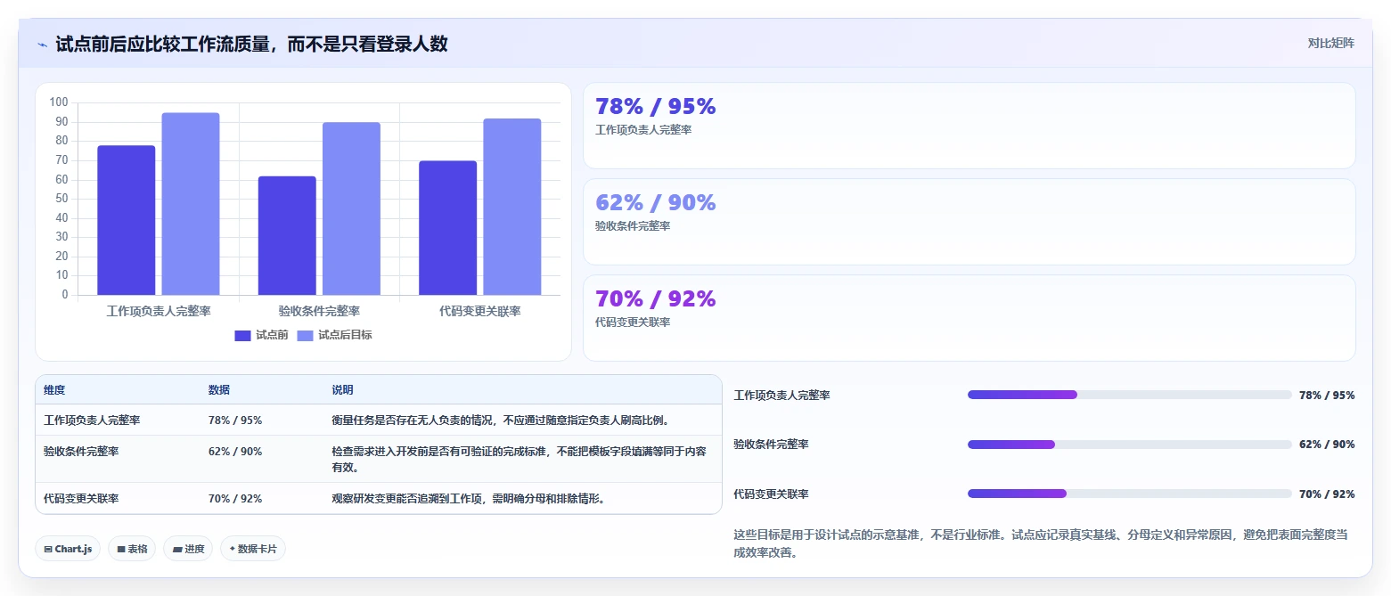Screen dimensions: 1391x596
Task: Click the 工作项负责人完整率 progress bar
Action: pyautogui.click(x=1130, y=395)
